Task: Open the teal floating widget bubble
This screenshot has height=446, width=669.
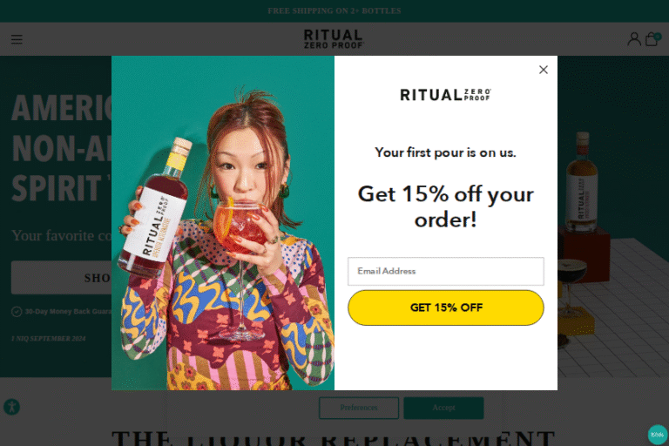Action: 657,435
